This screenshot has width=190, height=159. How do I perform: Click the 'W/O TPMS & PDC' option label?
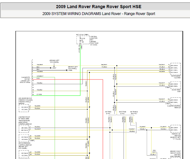pyautogui.click(x=122, y=113)
